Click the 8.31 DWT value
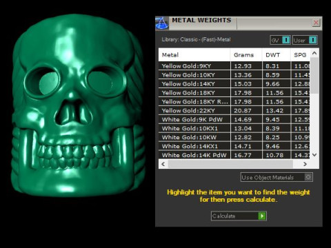This screenshot has width=331, height=248. coord(272,66)
